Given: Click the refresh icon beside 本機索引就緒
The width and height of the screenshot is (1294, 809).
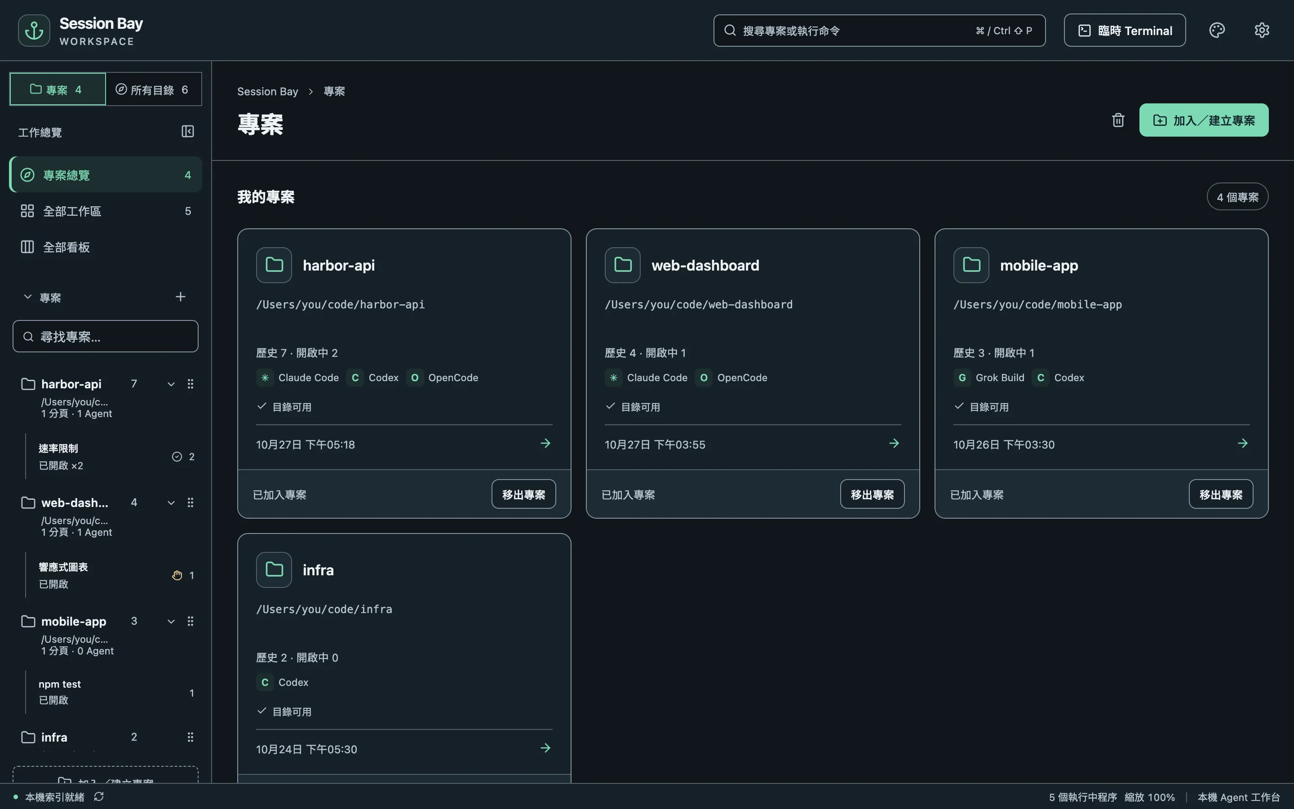Looking at the screenshot, I should pyautogui.click(x=99, y=797).
